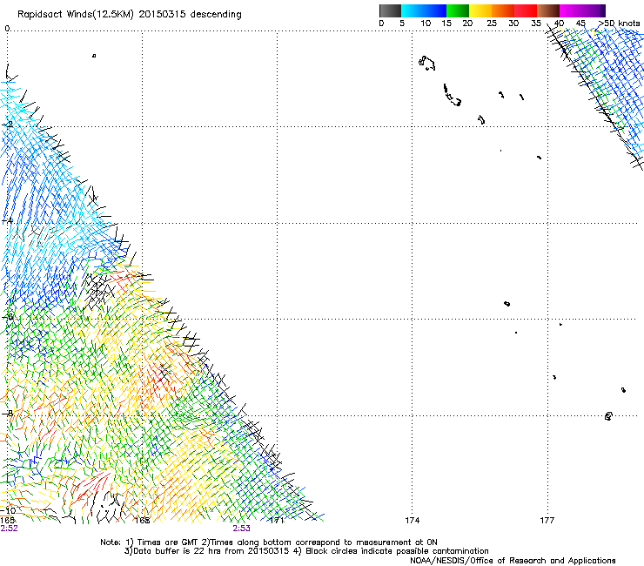Click the legend tick label '10'
Image resolution: width=644 pixels, height=566 pixels.
pyautogui.click(x=426, y=24)
